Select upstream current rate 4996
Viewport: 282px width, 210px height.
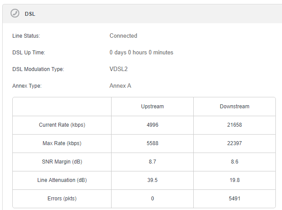click(x=152, y=125)
